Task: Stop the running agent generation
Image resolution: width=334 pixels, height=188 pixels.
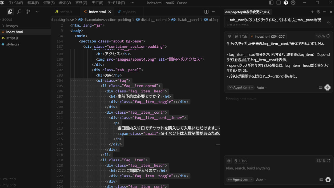Action: [x=328, y=180]
